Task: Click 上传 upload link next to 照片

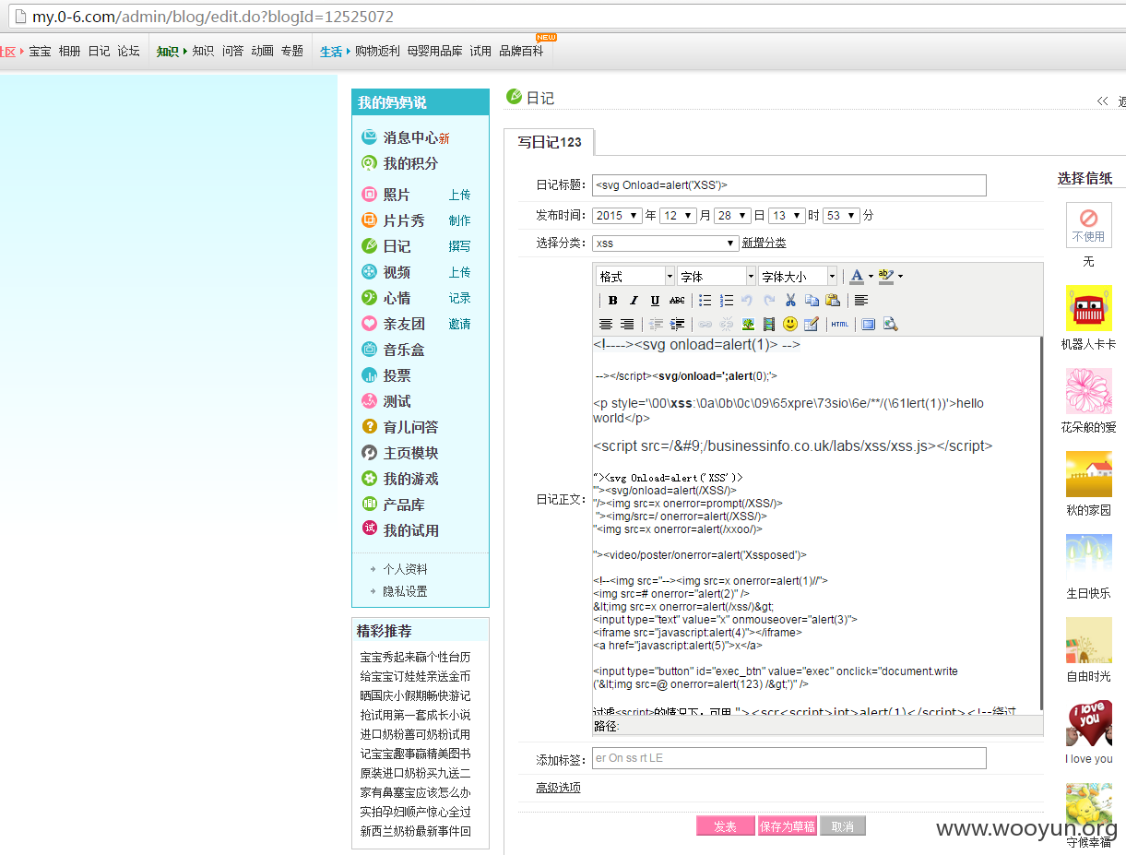Action: 459,195
